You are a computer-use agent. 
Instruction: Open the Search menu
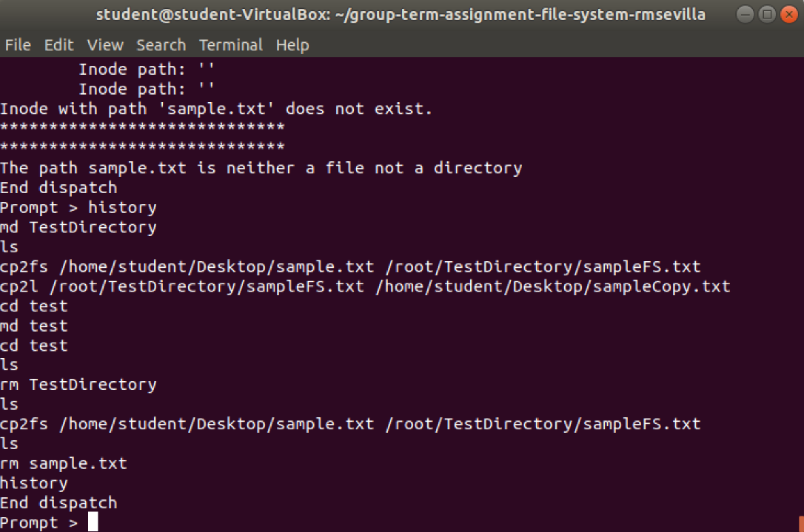pos(161,45)
